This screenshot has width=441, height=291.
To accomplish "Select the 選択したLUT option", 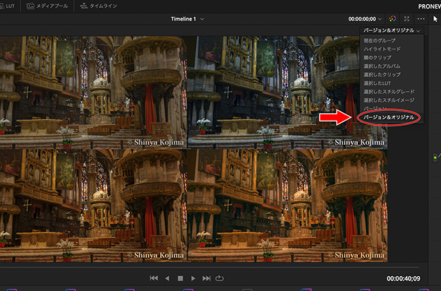I will [x=378, y=83].
